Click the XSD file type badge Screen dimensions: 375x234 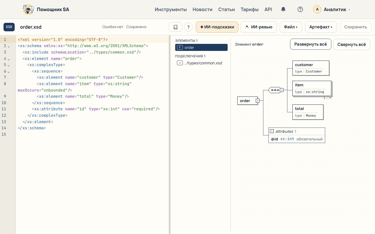click(9, 27)
